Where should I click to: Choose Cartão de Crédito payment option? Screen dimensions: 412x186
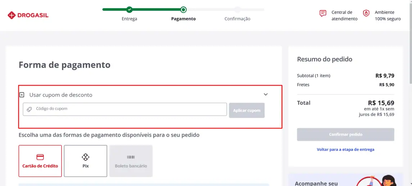pos(40,161)
